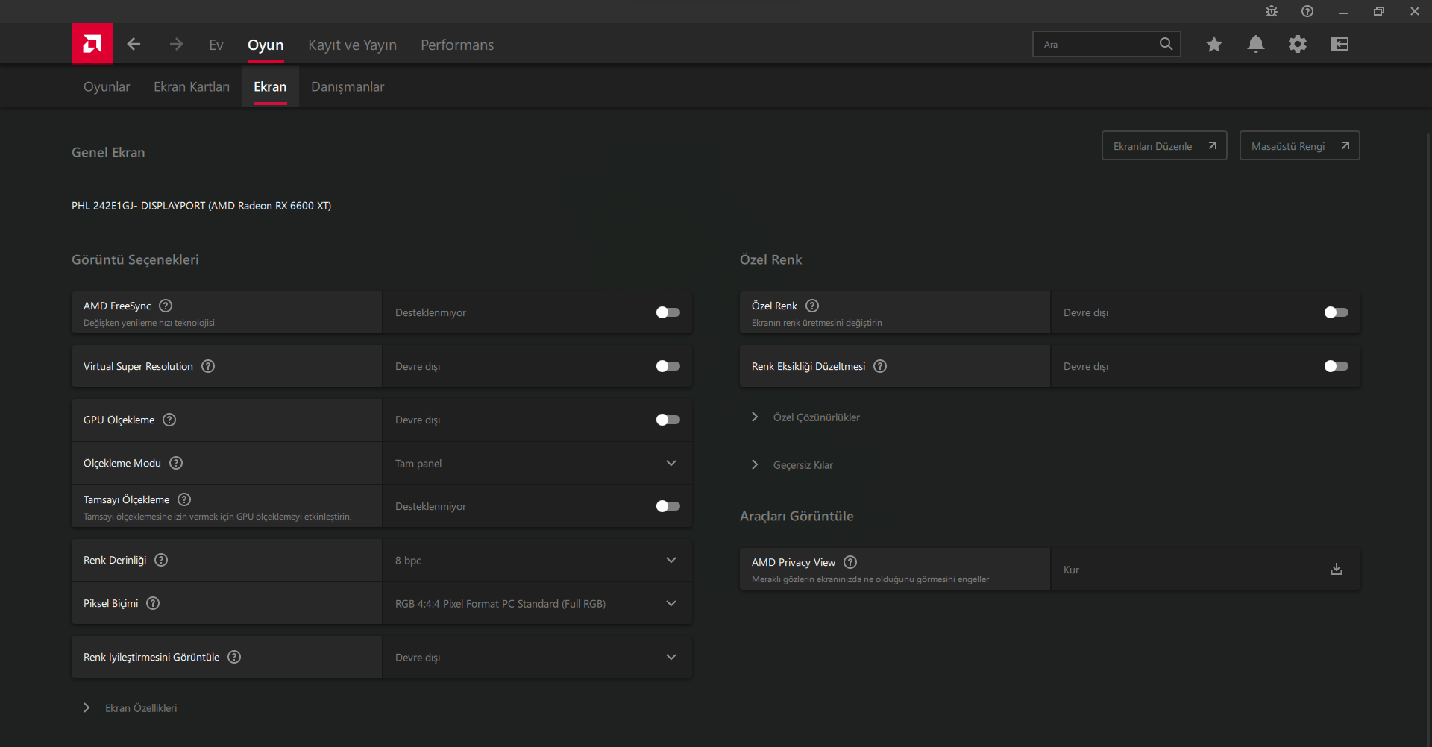The height and width of the screenshot is (747, 1432).
Task: Click the Ekranları Düzenle button
Action: [x=1163, y=146]
